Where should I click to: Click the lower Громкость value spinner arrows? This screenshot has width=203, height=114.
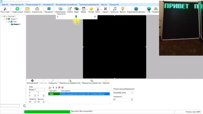[132, 100]
